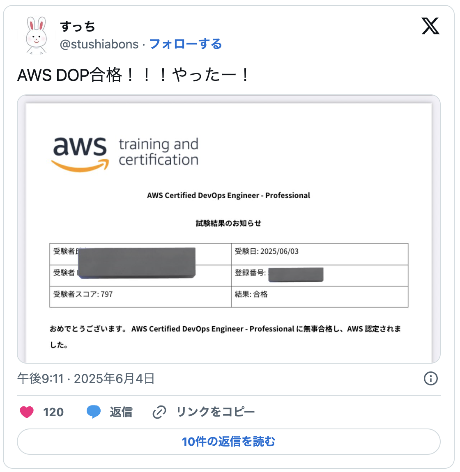The width and height of the screenshot is (460, 472).
Task: Click the display name すっち
Action: tap(78, 26)
